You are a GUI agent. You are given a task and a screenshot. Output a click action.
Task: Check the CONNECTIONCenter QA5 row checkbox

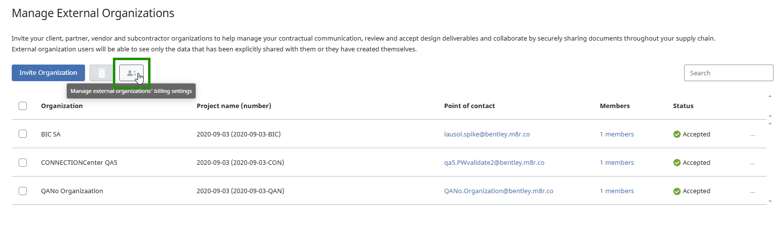pyautogui.click(x=23, y=162)
